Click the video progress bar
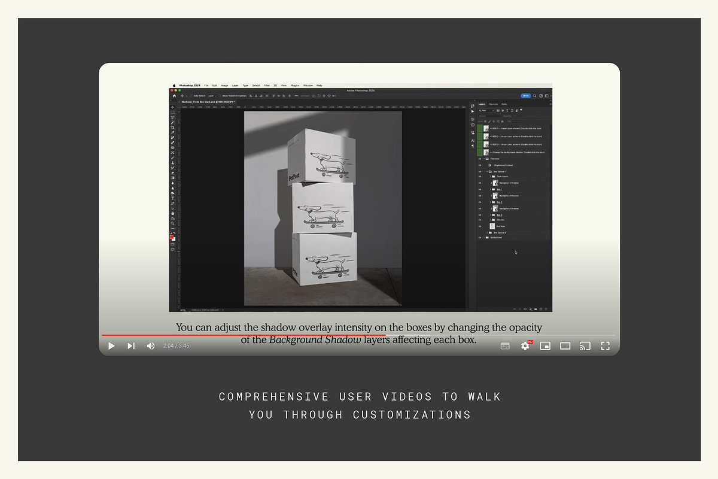The height and width of the screenshot is (479, 718). click(359, 335)
